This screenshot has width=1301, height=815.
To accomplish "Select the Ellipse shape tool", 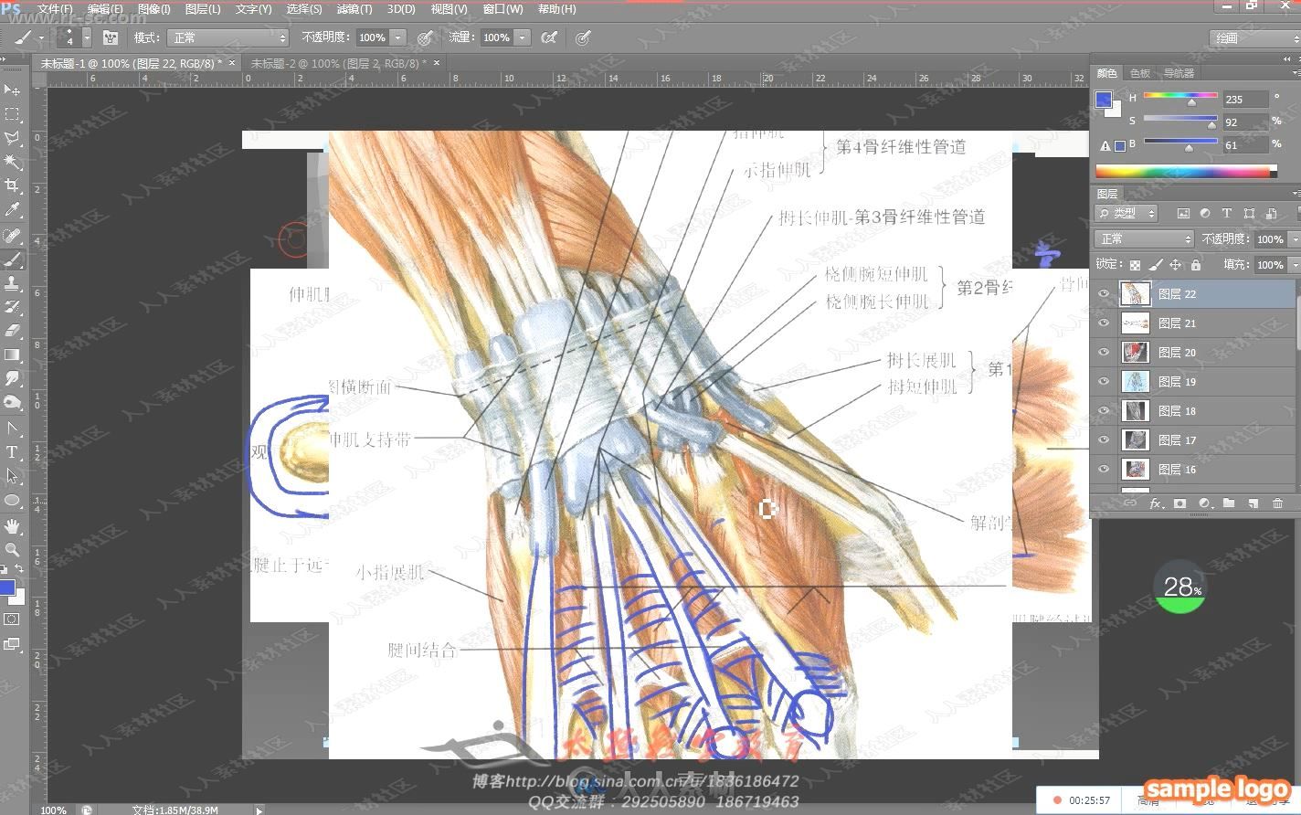I will pos(12,500).
